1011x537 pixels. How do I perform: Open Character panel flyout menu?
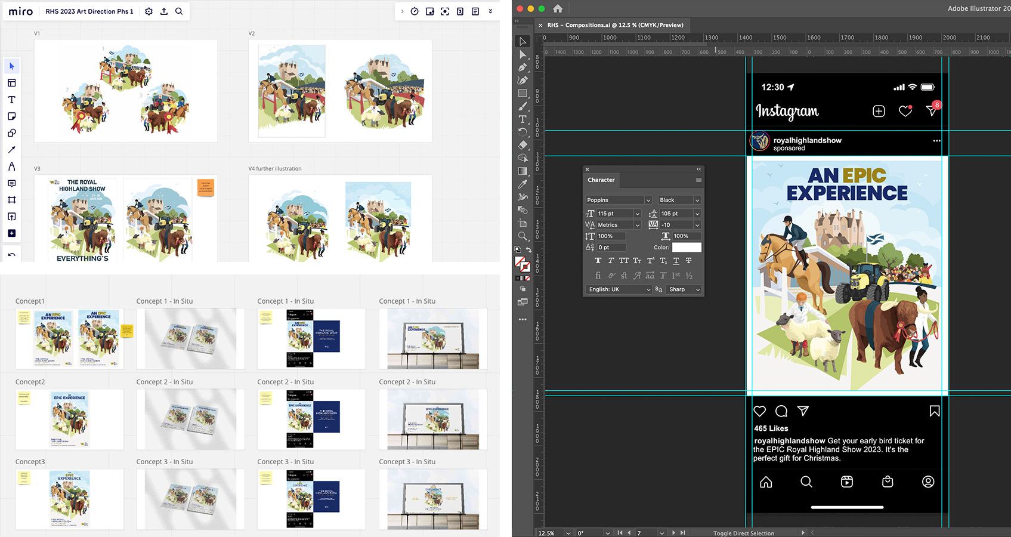pos(698,180)
